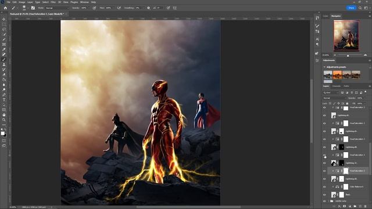Screen dimensions: 372x209
Task: Hide the bottom group folder layer
Action: (x=324, y=201)
